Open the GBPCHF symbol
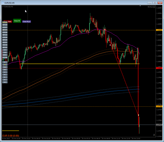 pyautogui.click(x=5, y=47)
